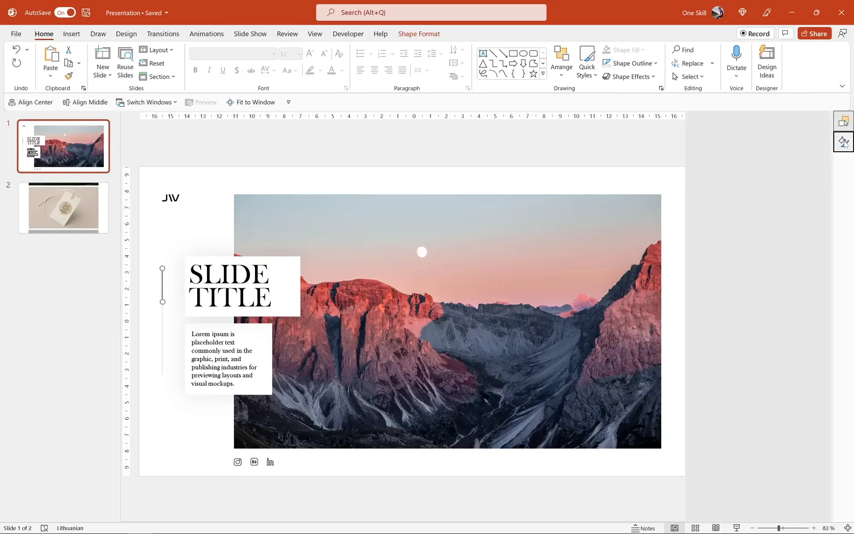
Task: Click the Redo icon
Action: [17, 63]
